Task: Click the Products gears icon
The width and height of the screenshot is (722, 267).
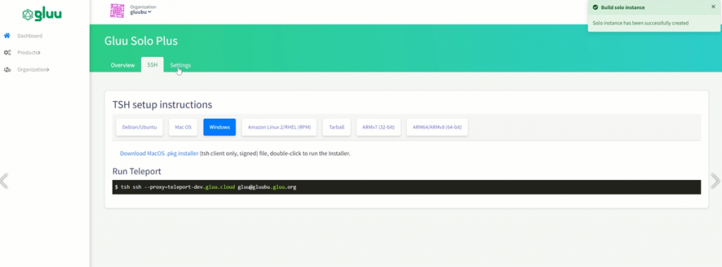Action: point(7,53)
